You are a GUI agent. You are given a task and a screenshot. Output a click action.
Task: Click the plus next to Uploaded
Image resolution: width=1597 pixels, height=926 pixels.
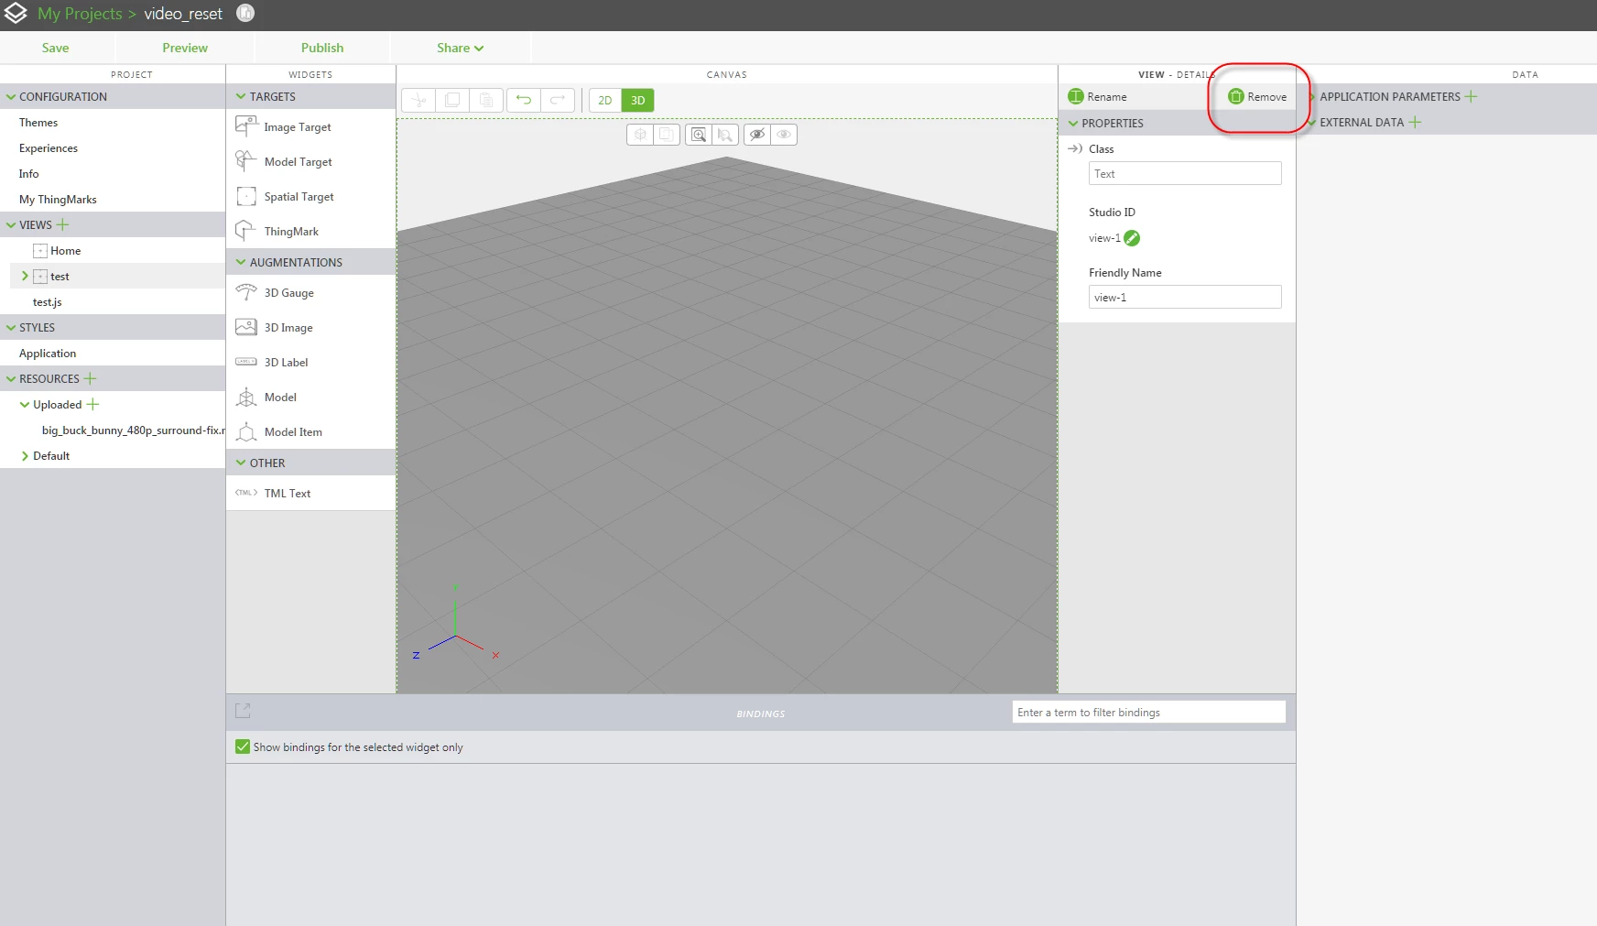[x=92, y=404]
